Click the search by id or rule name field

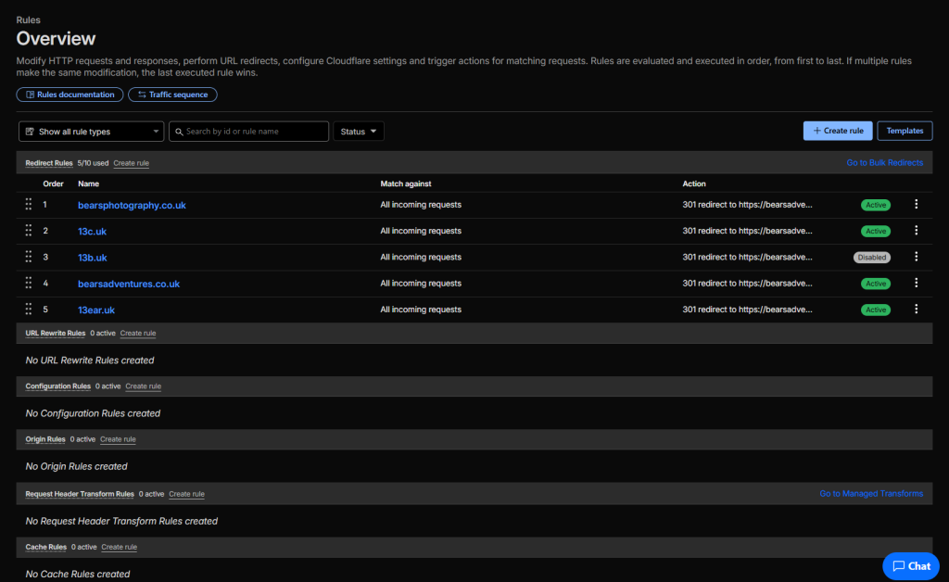click(x=248, y=132)
